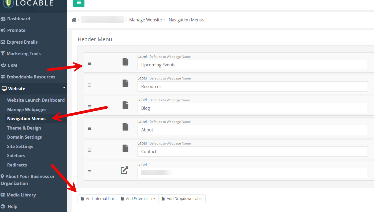
Task: Click the green hamburger menu toggle button
Action: pos(79,3)
